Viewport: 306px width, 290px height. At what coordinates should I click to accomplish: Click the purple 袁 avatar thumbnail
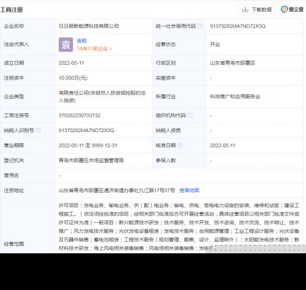(65, 45)
